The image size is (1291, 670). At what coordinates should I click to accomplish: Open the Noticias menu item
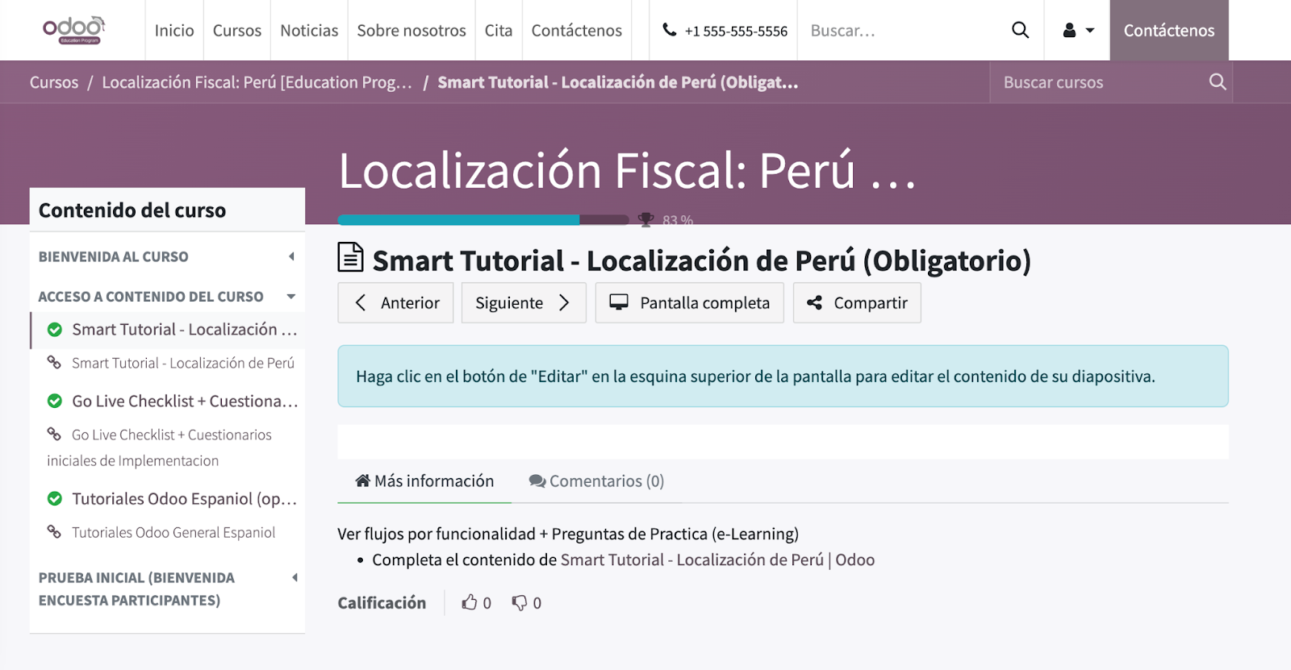pyautogui.click(x=309, y=30)
